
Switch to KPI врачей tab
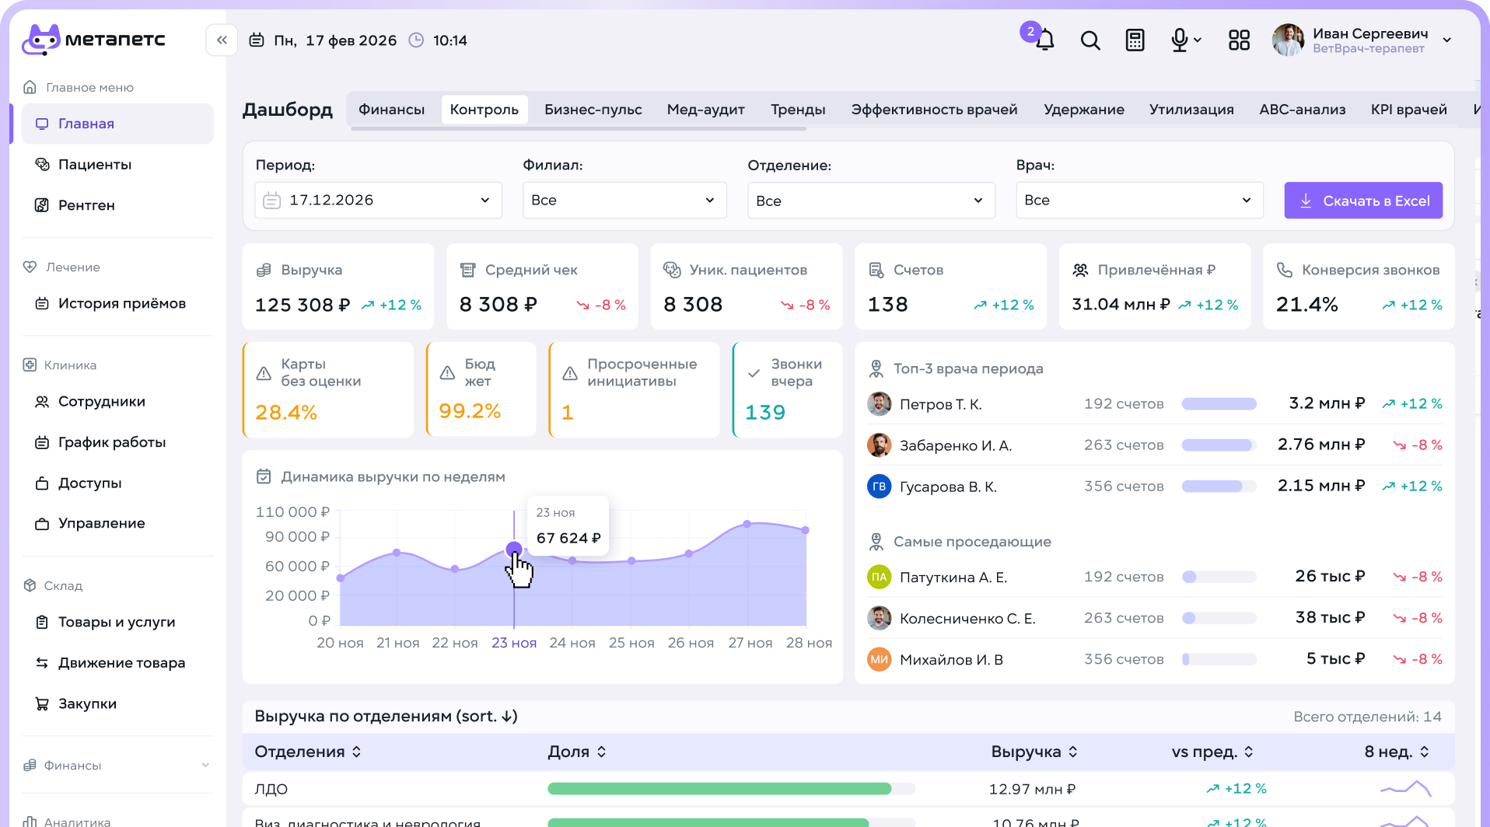click(x=1408, y=110)
